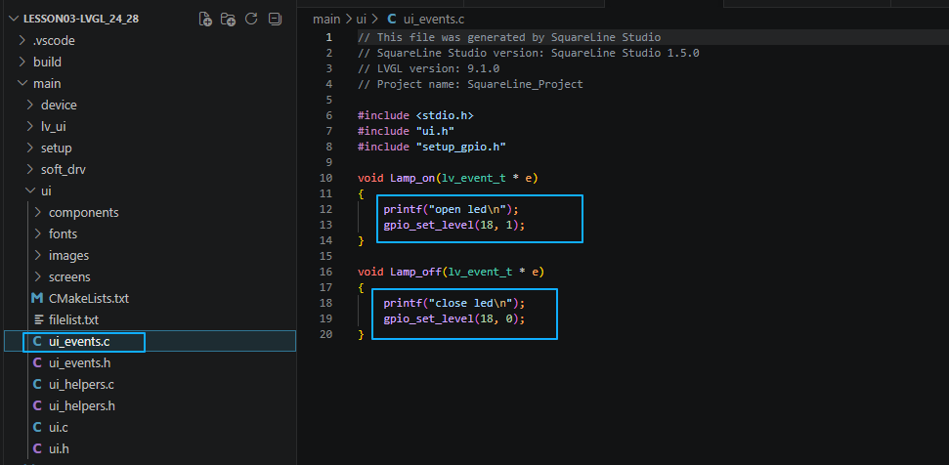Image resolution: width=949 pixels, height=465 pixels.
Task: Open filelist.txt file
Action: click(74, 319)
